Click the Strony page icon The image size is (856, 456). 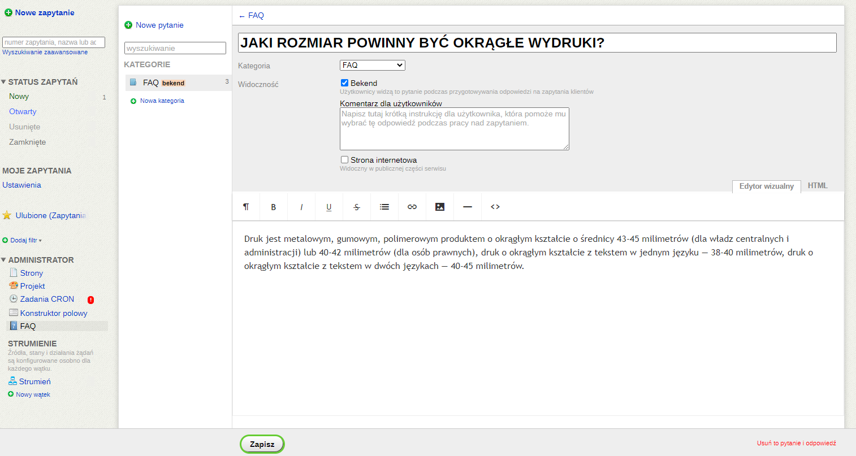[x=14, y=272]
